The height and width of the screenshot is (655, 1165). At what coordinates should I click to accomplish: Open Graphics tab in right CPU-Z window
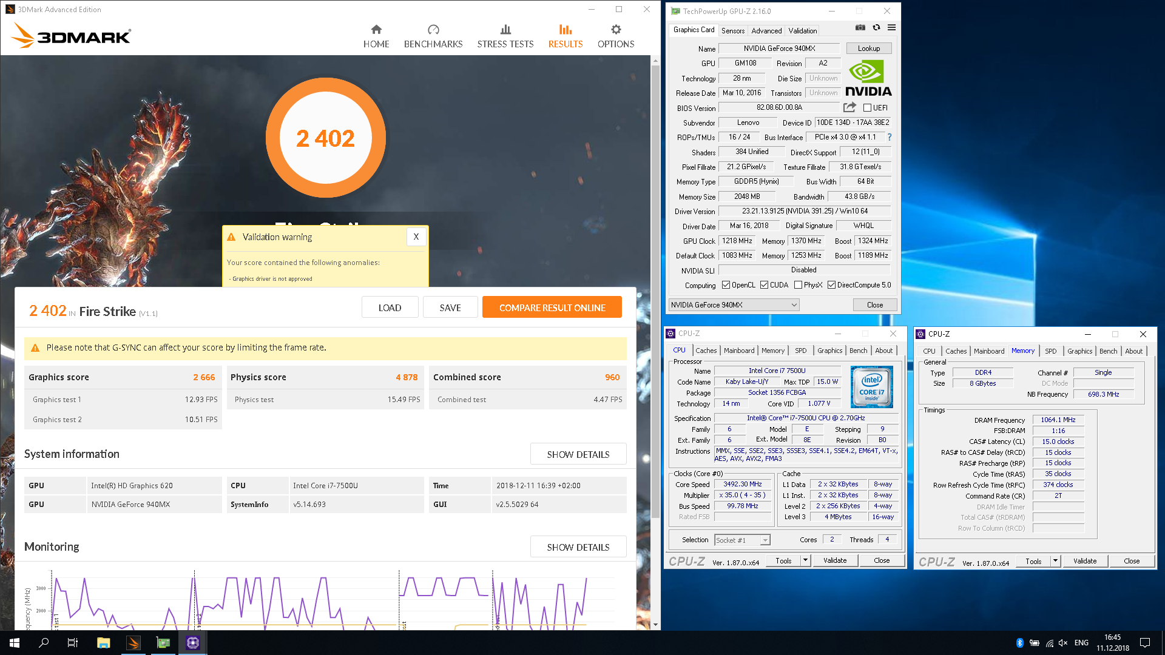pyautogui.click(x=1079, y=351)
